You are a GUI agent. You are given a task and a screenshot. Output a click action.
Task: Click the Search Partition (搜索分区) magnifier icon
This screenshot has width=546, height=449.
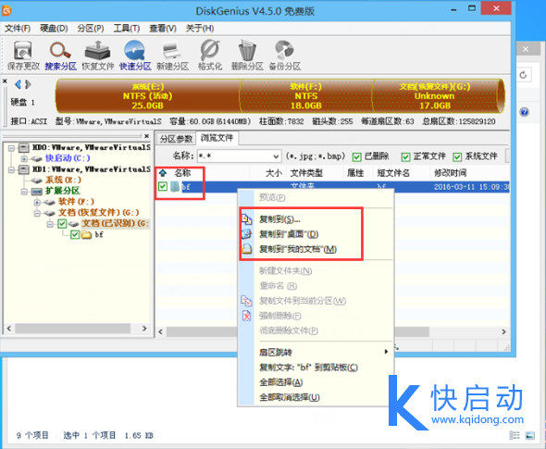[60, 51]
